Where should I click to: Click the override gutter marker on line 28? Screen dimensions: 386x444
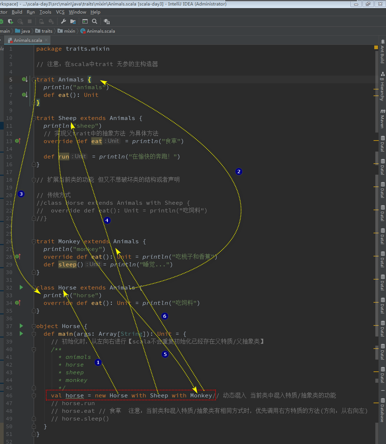[x=18, y=256]
